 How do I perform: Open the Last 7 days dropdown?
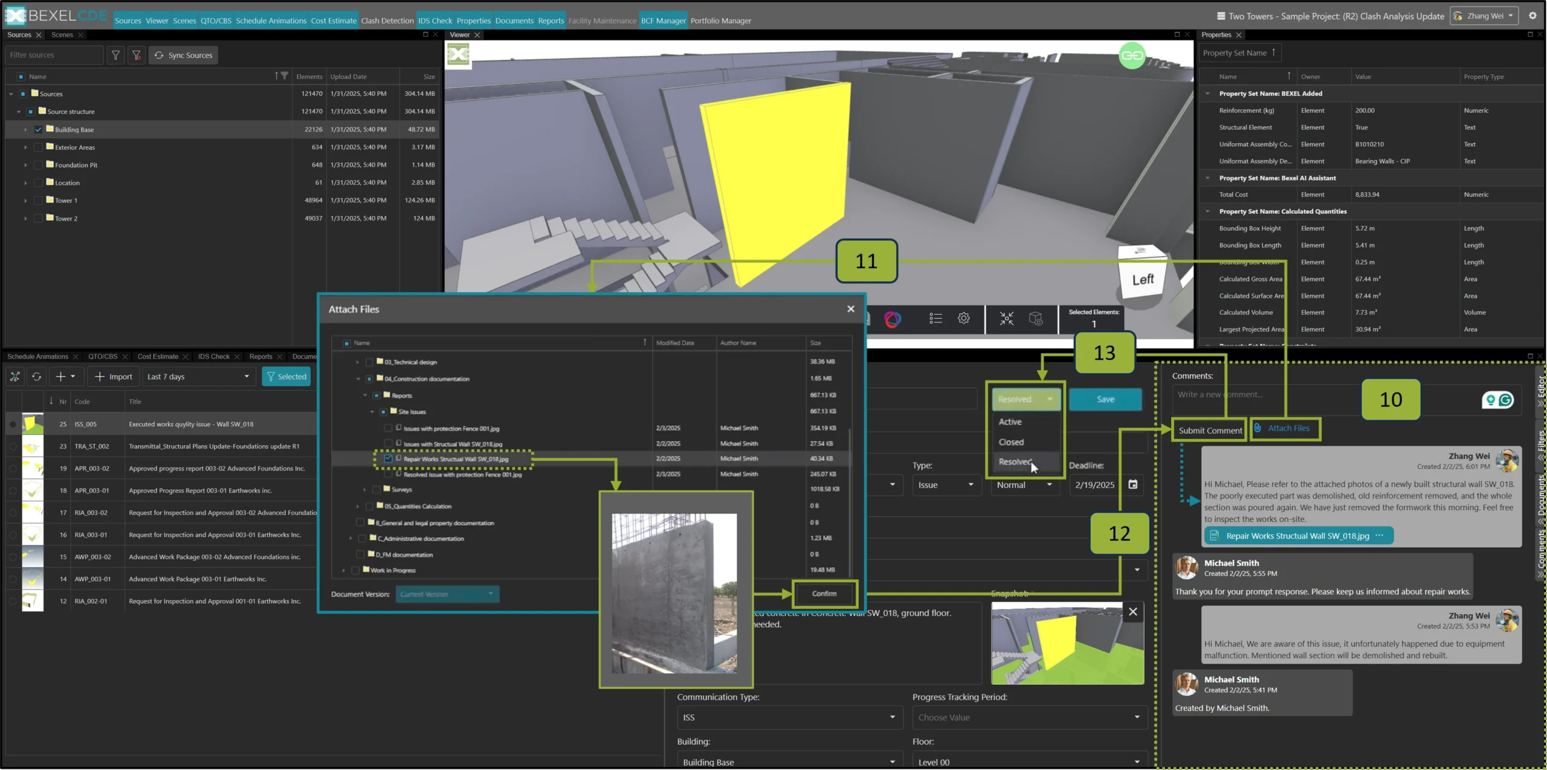pyautogui.click(x=198, y=377)
